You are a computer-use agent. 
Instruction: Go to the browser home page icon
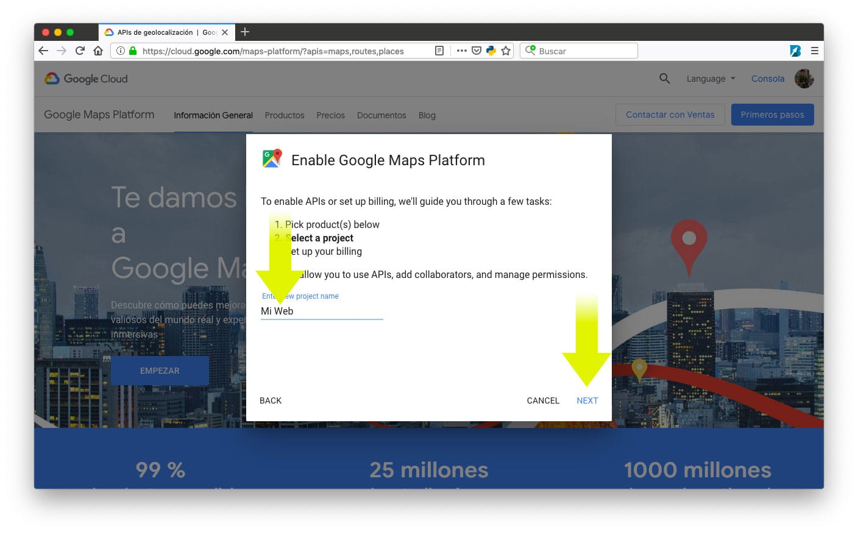98,51
